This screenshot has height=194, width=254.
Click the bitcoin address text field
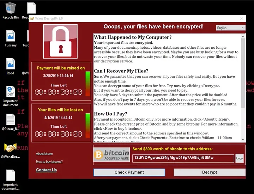click(x=183, y=158)
